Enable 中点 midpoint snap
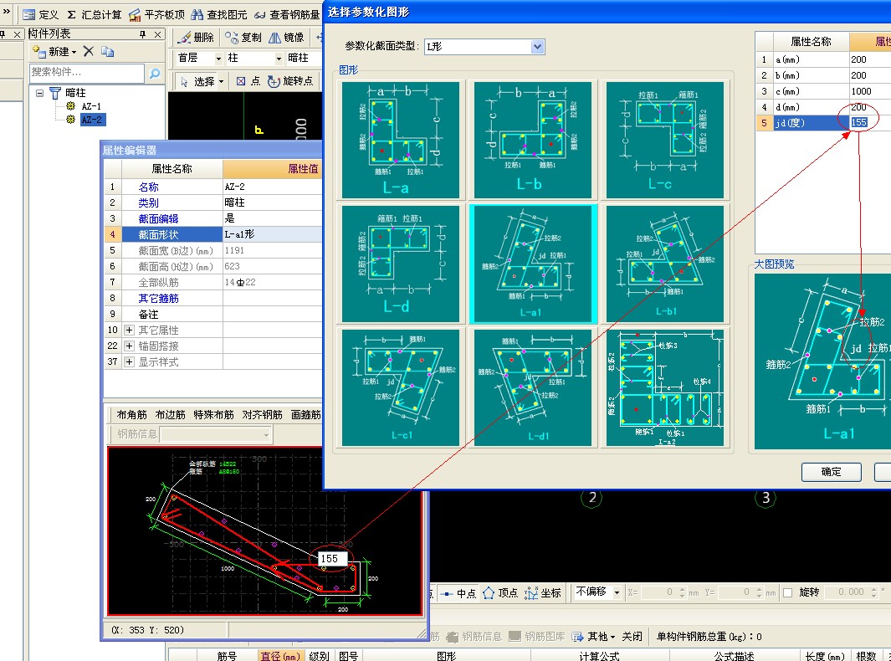Viewport: 891px width, 661px height. (458, 592)
